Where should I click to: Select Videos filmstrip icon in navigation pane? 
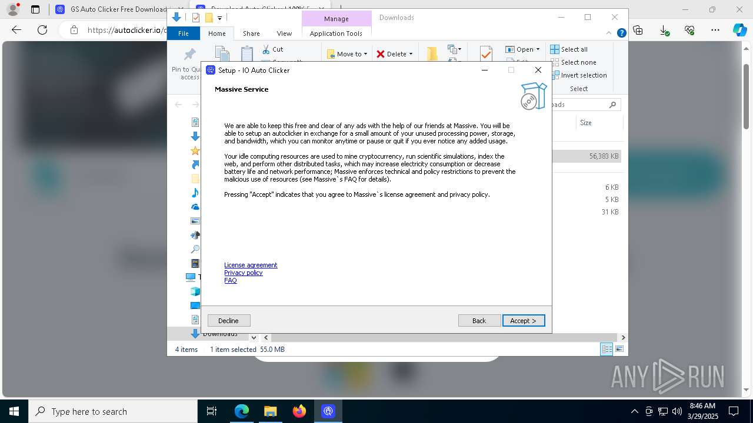point(195,264)
